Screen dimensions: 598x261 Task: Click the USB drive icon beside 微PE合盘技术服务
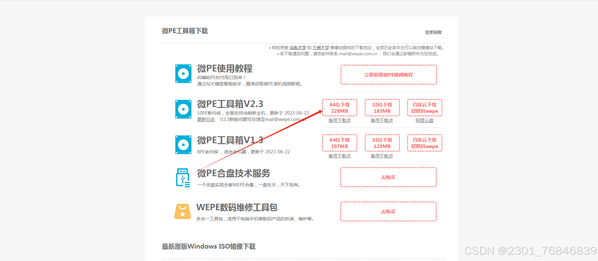pos(183,178)
